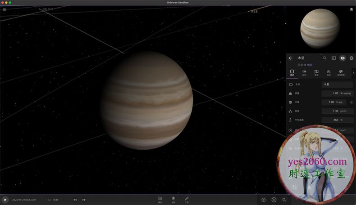Expand the radius row dropdown chevron
The width and height of the screenshot is (356, 205).
click(351, 102)
